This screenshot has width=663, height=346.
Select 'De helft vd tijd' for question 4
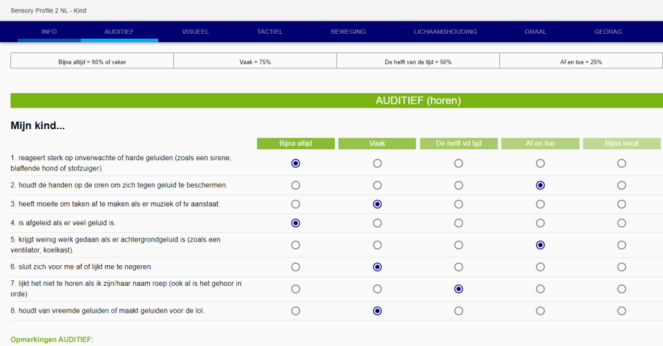pos(459,223)
